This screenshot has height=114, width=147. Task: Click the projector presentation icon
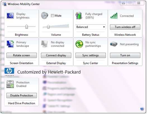[114, 44]
